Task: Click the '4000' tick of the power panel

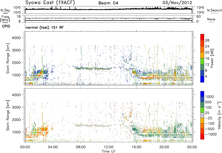Action: click(x=16, y=38)
